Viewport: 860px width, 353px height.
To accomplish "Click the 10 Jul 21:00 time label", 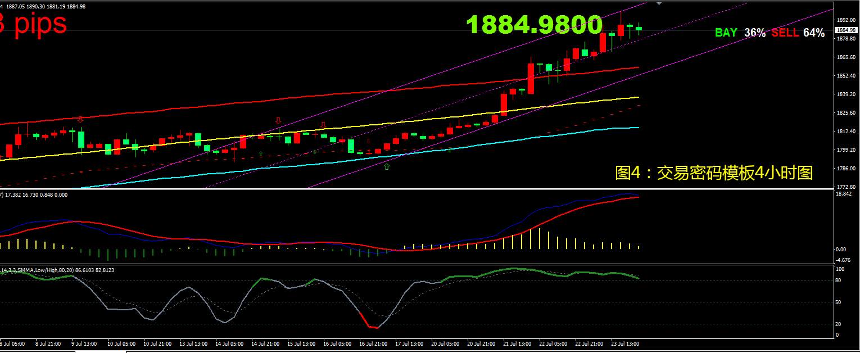I will point(157,343).
